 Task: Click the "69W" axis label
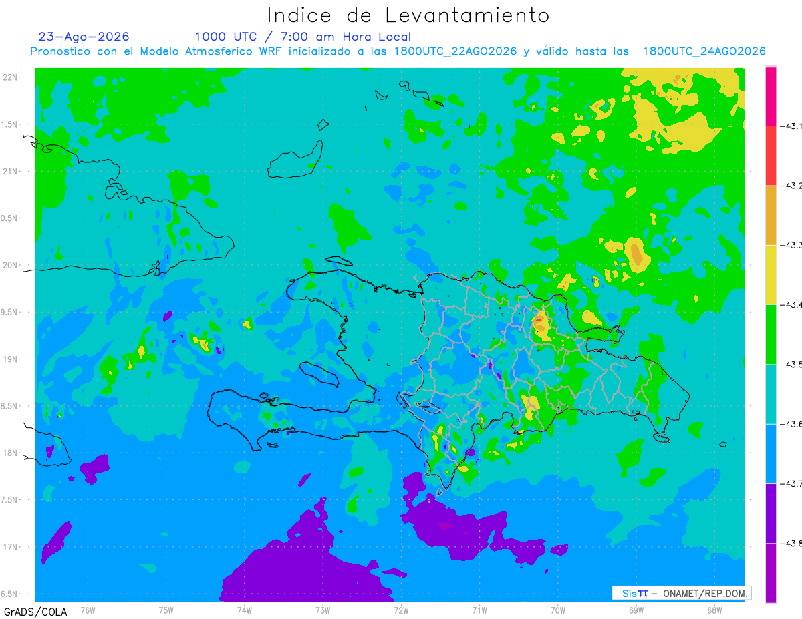pyautogui.click(x=636, y=610)
